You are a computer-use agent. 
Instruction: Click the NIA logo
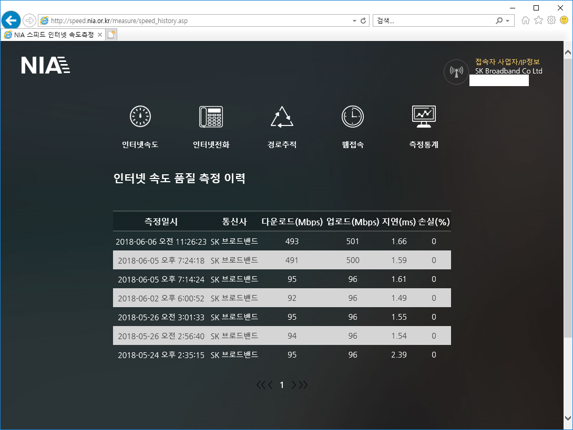(45, 65)
